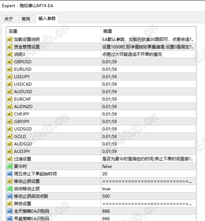Click the string icon beside GBPJPY
The height and width of the screenshot is (221, 205).
coord(10,122)
